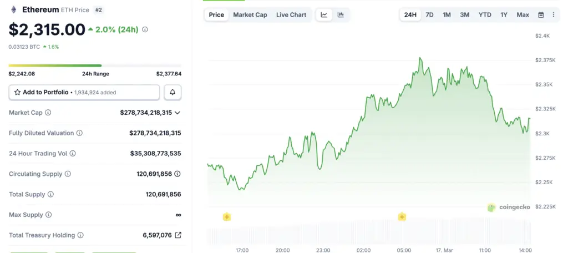The width and height of the screenshot is (568, 253).
Task: Switch to the Live Chart tab
Action: pyautogui.click(x=291, y=15)
